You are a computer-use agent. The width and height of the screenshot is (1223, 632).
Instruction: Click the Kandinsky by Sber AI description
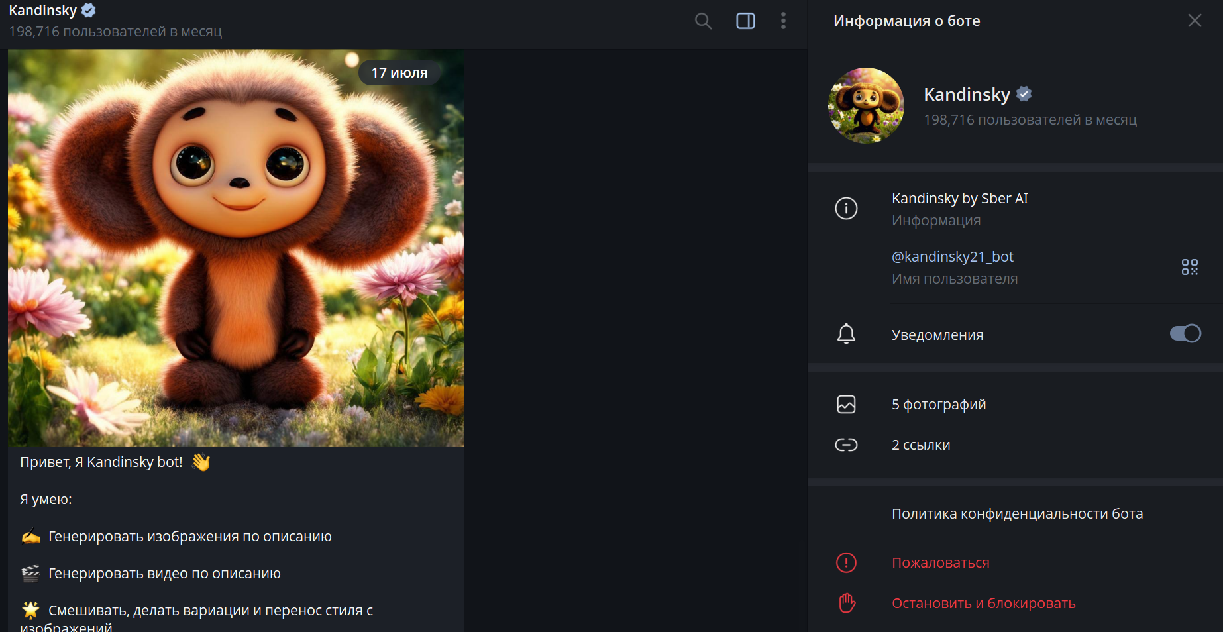coord(959,198)
